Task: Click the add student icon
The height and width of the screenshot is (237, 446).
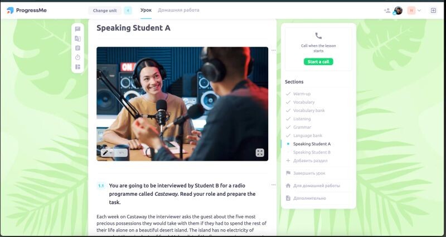Action: (387, 11)
